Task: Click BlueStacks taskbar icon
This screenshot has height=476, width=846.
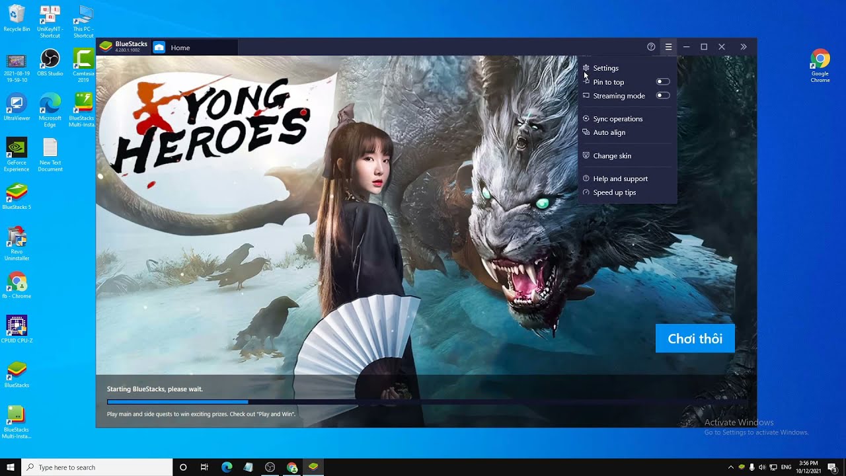Action: coord(313,467)
